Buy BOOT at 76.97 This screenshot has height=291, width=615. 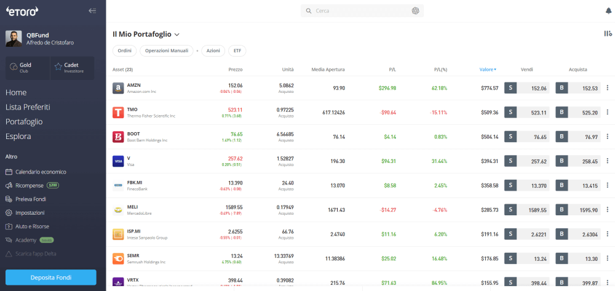[x=578, y=137]
